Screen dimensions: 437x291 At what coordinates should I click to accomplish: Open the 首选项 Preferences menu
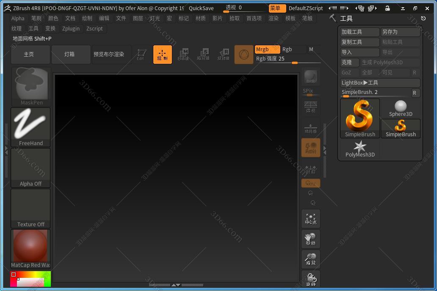pyautogui.click(x=254, y=18)
